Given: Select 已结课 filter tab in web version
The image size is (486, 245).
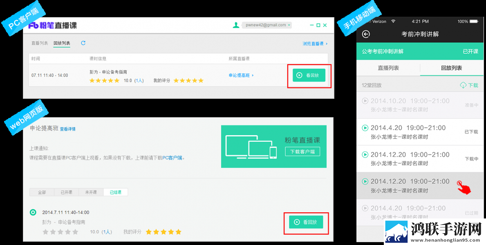Looking at the screenshot, I should pos(116,192).
